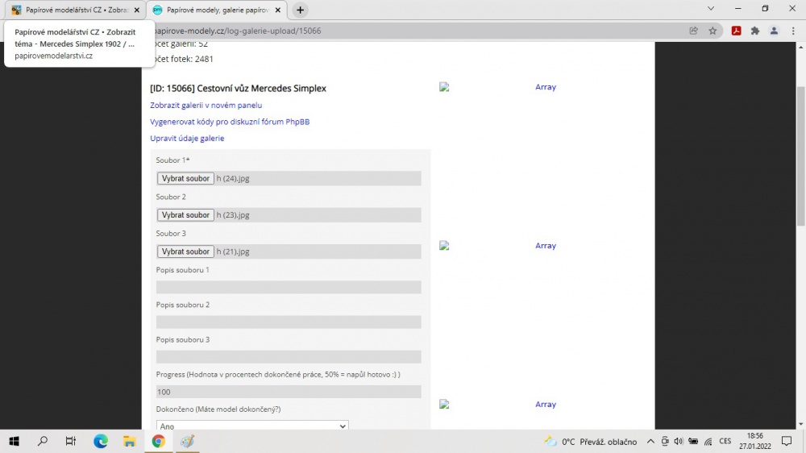Close the Papírové modely galerie tab
The width and height of the screenshot is (806, 453).
[x=277, y=10]
